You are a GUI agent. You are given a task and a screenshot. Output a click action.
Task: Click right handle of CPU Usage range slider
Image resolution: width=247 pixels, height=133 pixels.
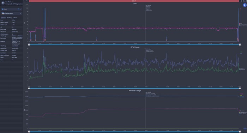(240, 89)
